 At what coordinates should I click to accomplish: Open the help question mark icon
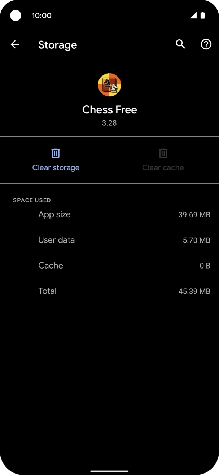pyautogui.click(x=206, y=44)
